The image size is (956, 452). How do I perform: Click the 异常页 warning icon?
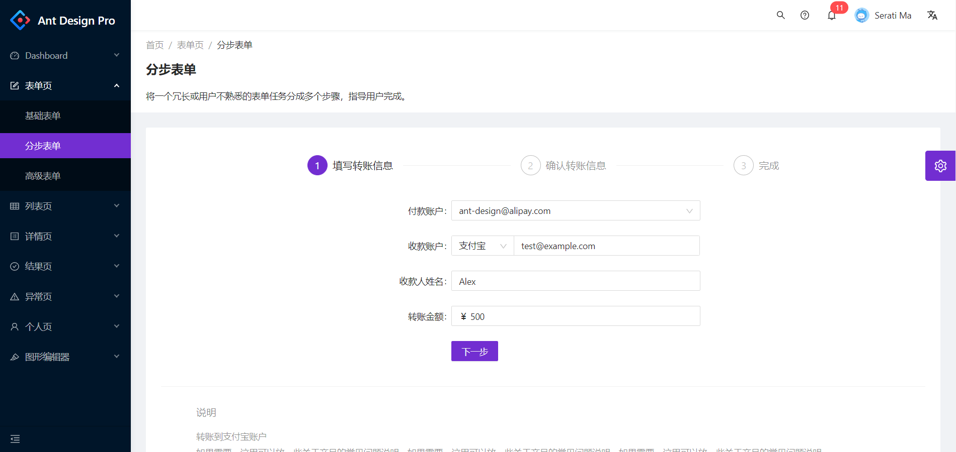(15, 297)
